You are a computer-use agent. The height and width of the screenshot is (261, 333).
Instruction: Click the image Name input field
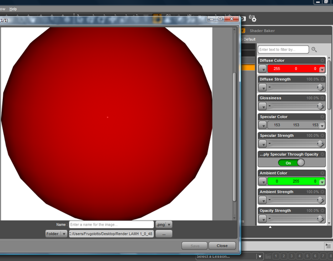[x=112, y=224]
